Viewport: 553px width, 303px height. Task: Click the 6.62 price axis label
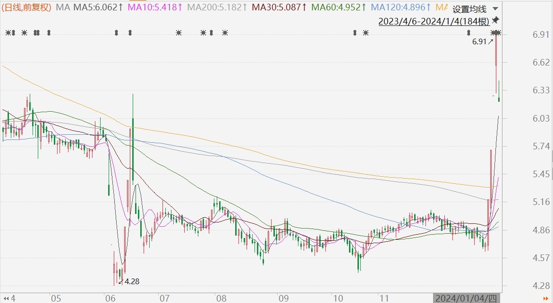(x=541, y=62)
